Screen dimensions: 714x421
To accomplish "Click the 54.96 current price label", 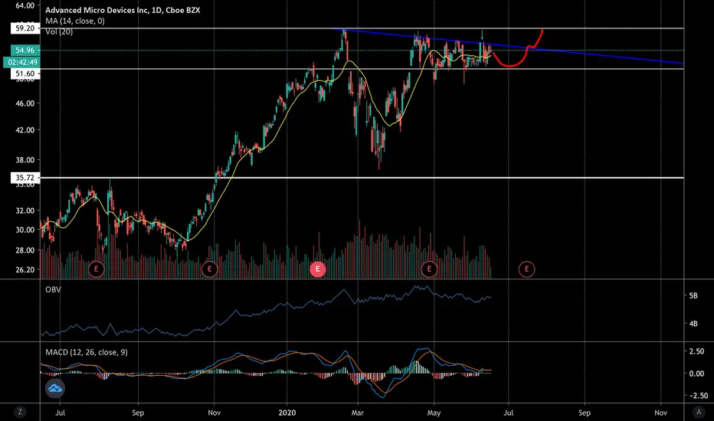I will tap(25, 50).
